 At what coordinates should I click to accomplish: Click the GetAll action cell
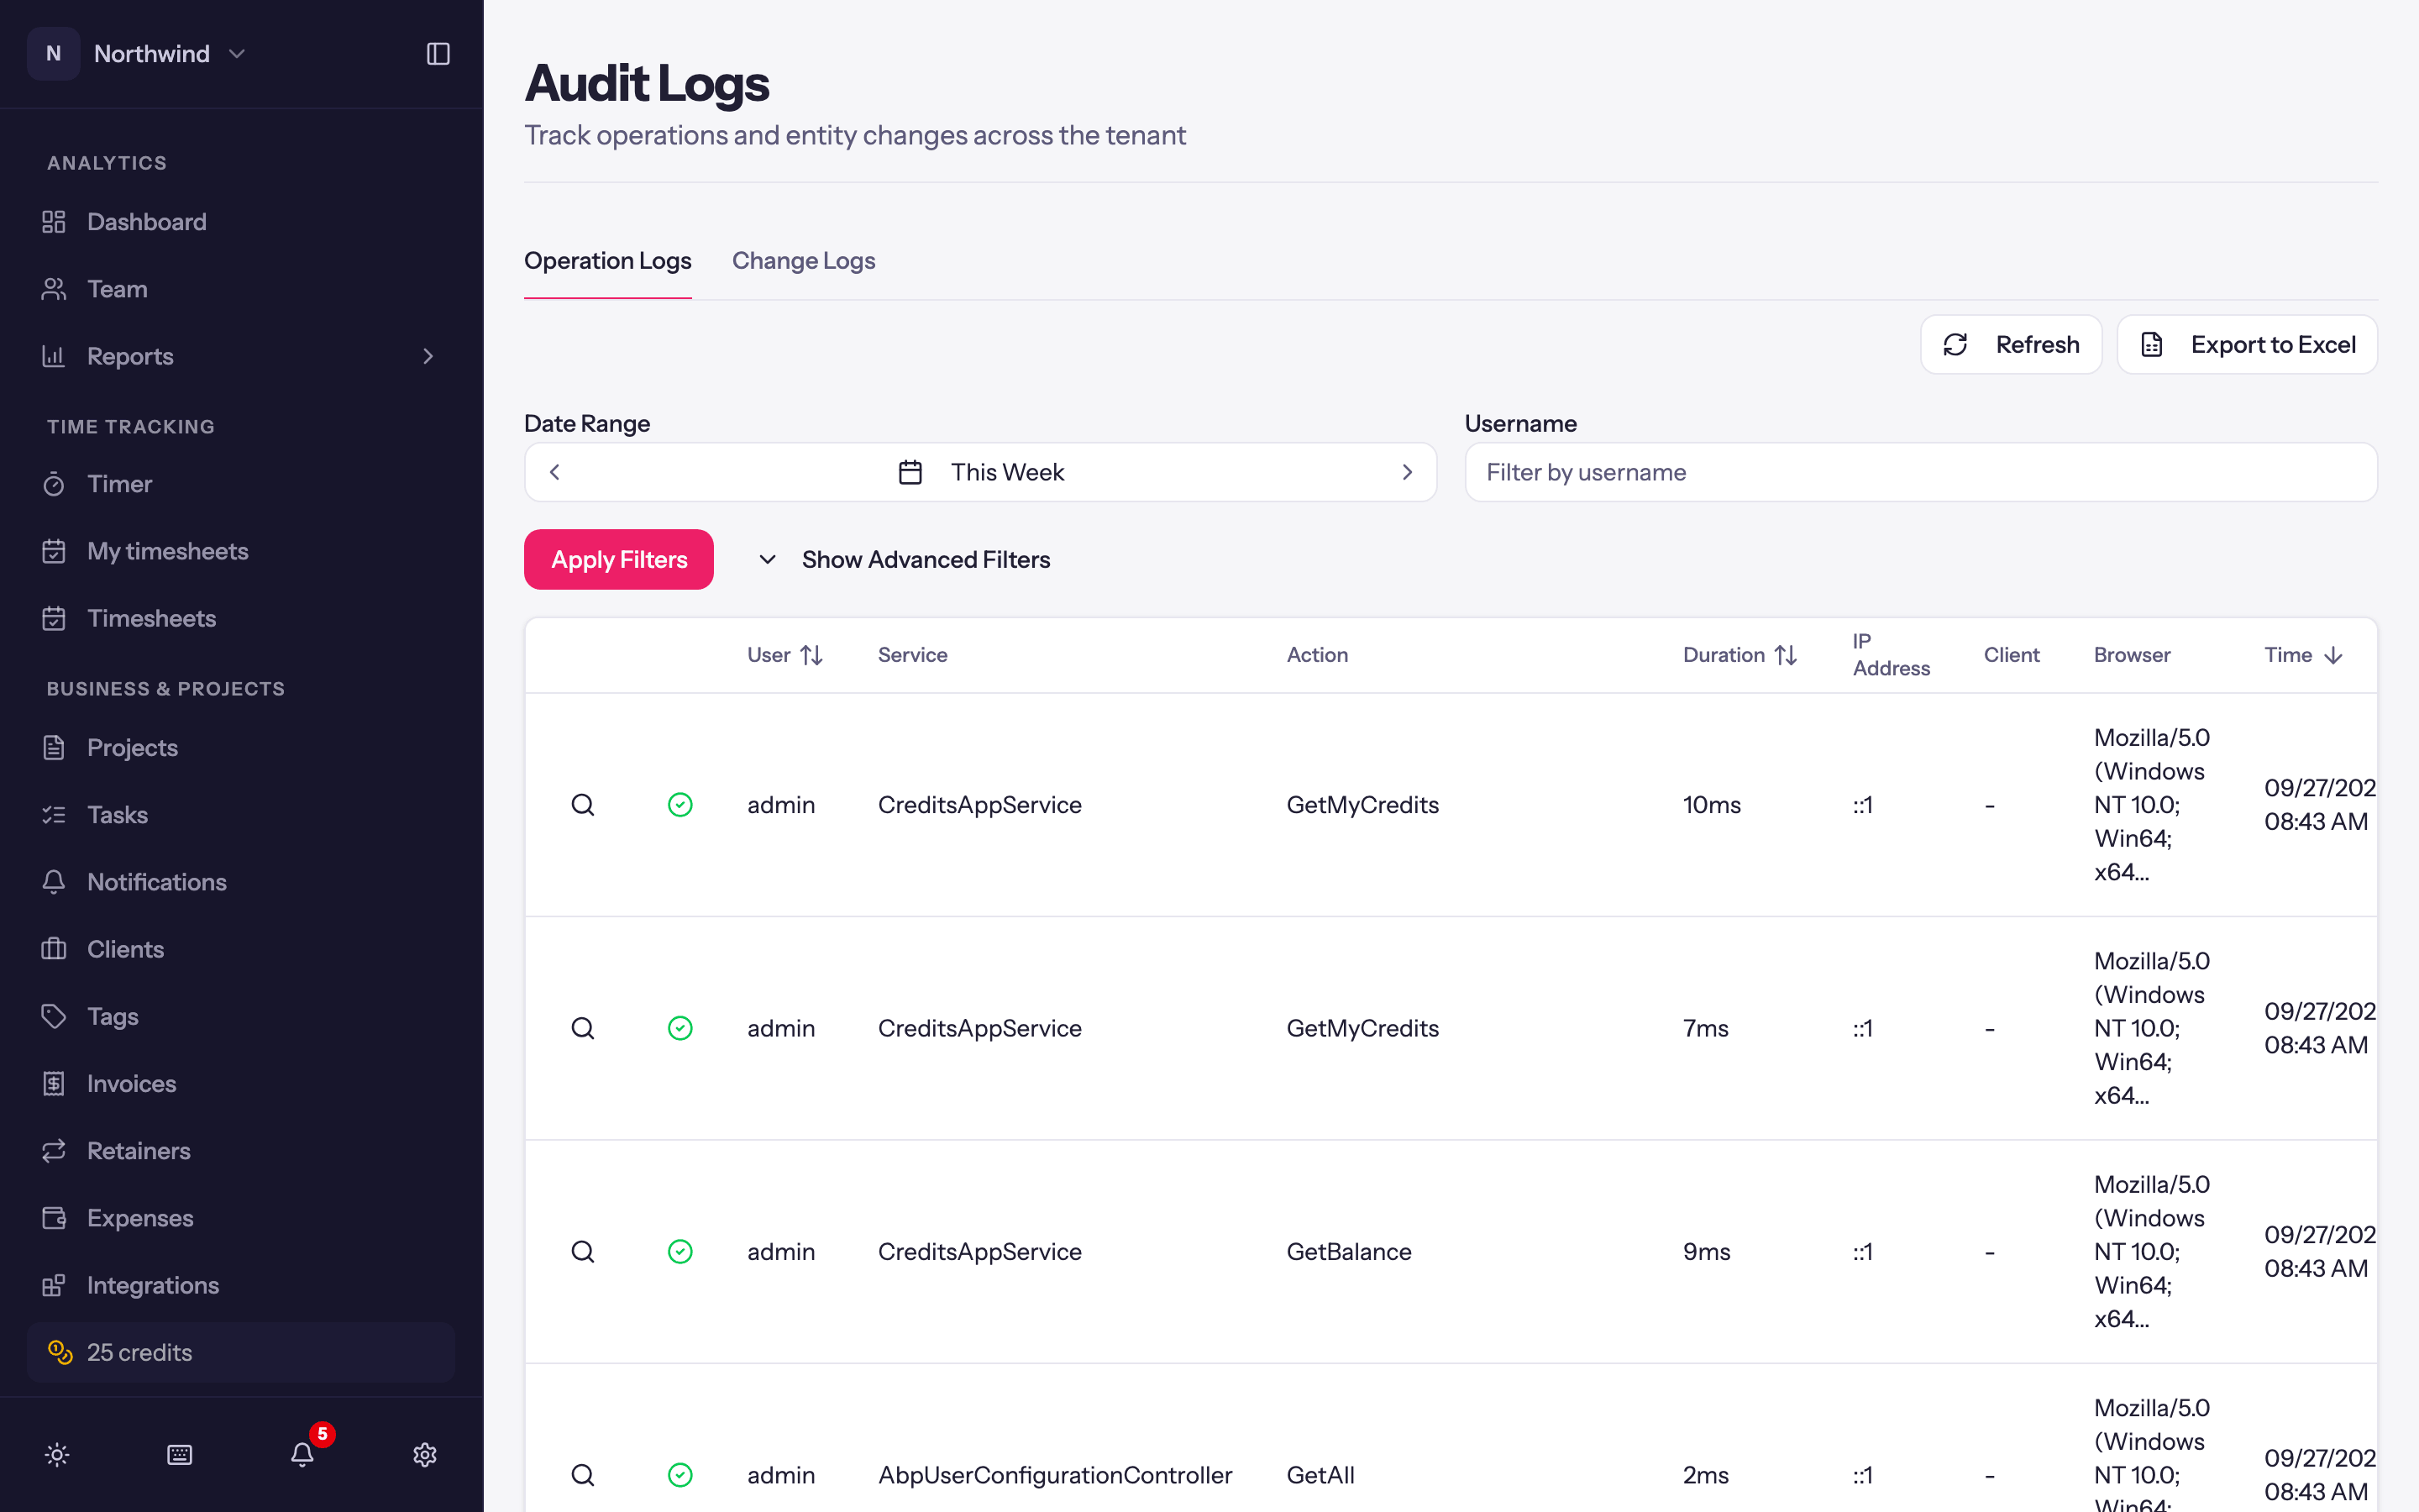coord(1320,1475)
